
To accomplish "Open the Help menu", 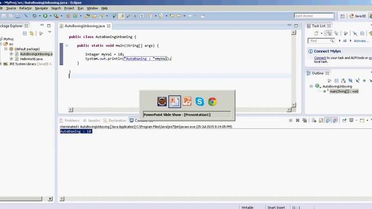I will coord(105,8).
